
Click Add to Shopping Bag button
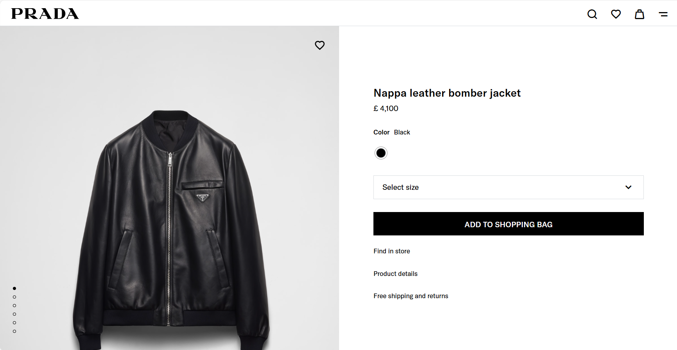click(508, 224)
